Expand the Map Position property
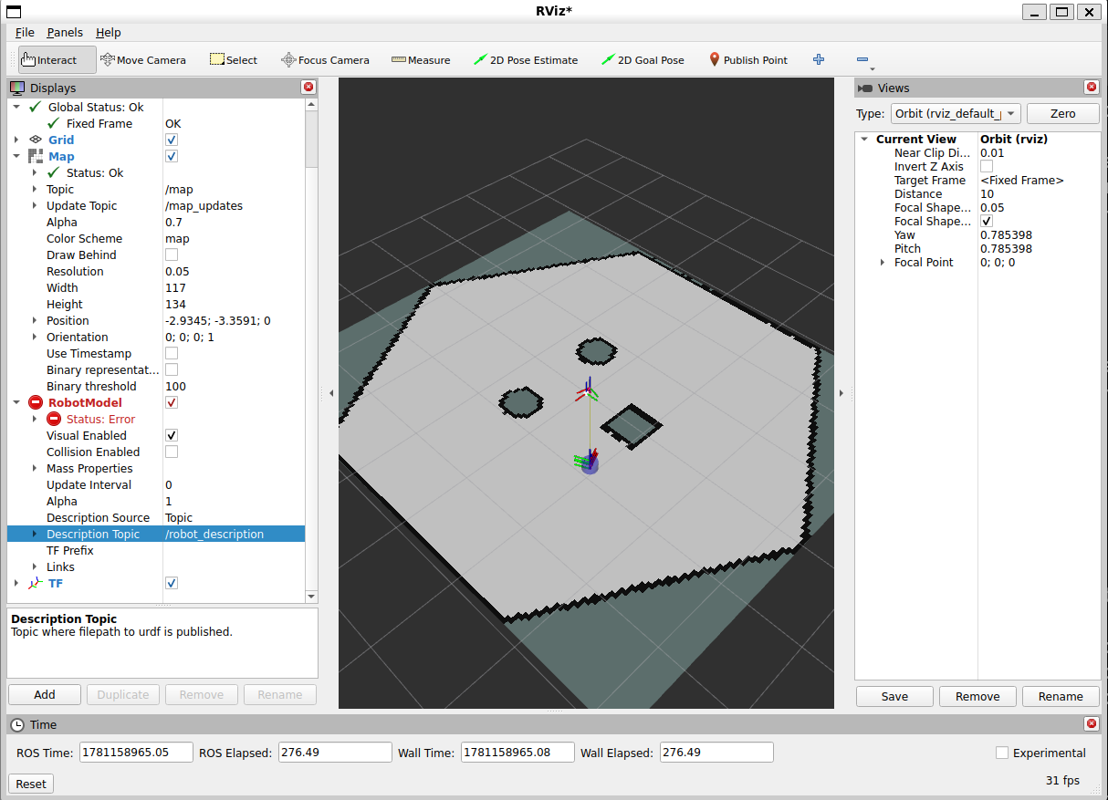The image size is (1108, 800). (x=35, y=320)
